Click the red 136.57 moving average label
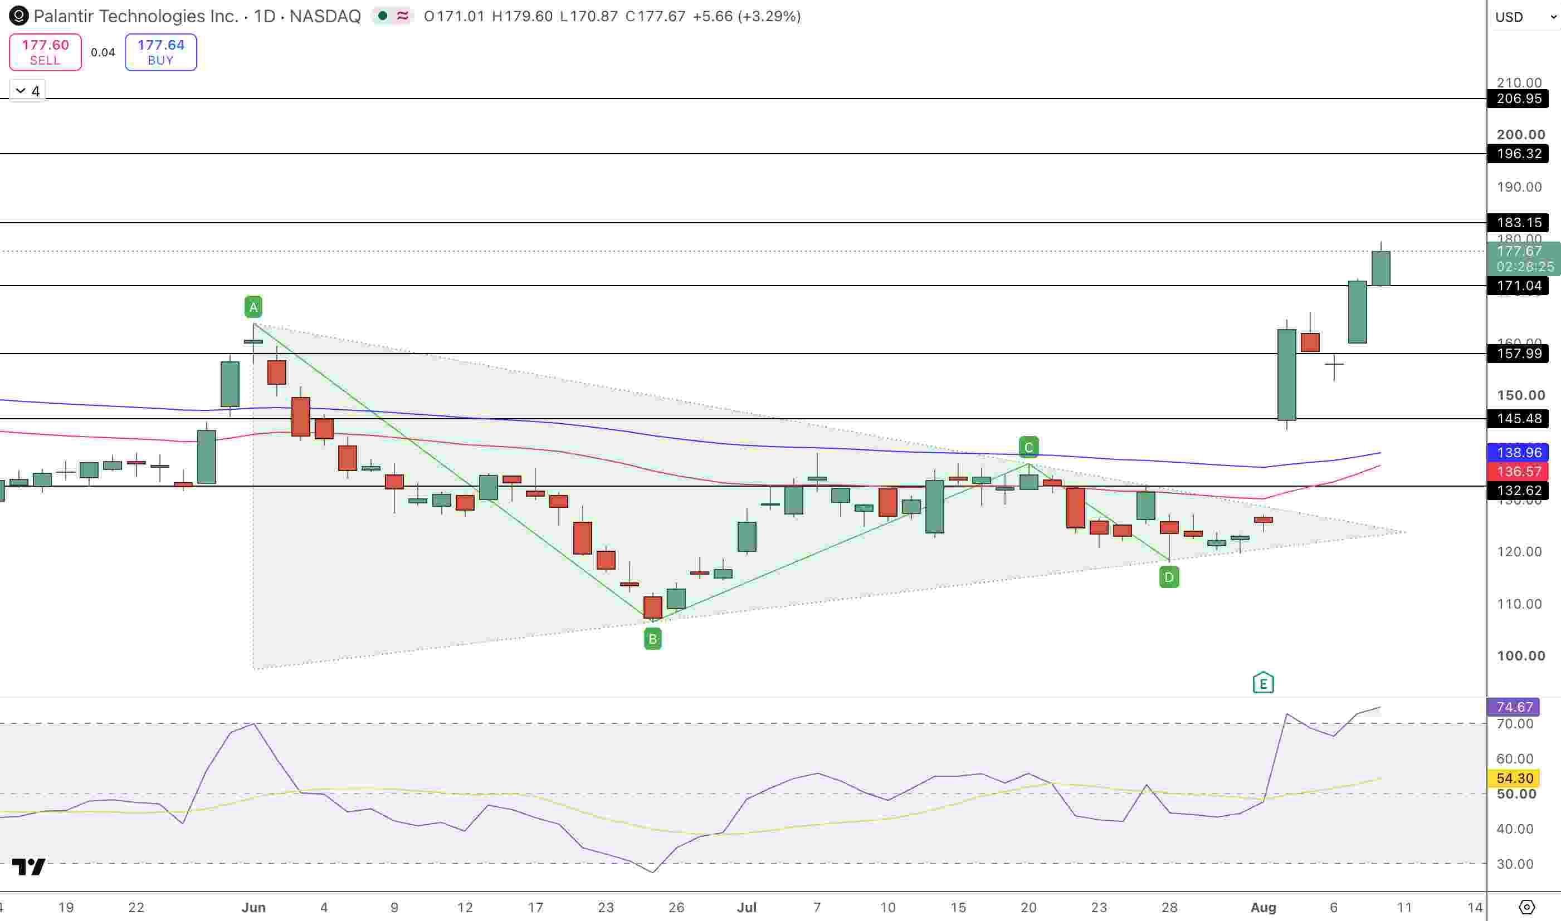This screenshot has height=921, width=1561. 1518,472
